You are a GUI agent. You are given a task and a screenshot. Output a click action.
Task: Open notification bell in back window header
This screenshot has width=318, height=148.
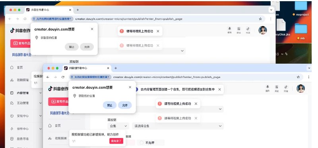(230, 30)
